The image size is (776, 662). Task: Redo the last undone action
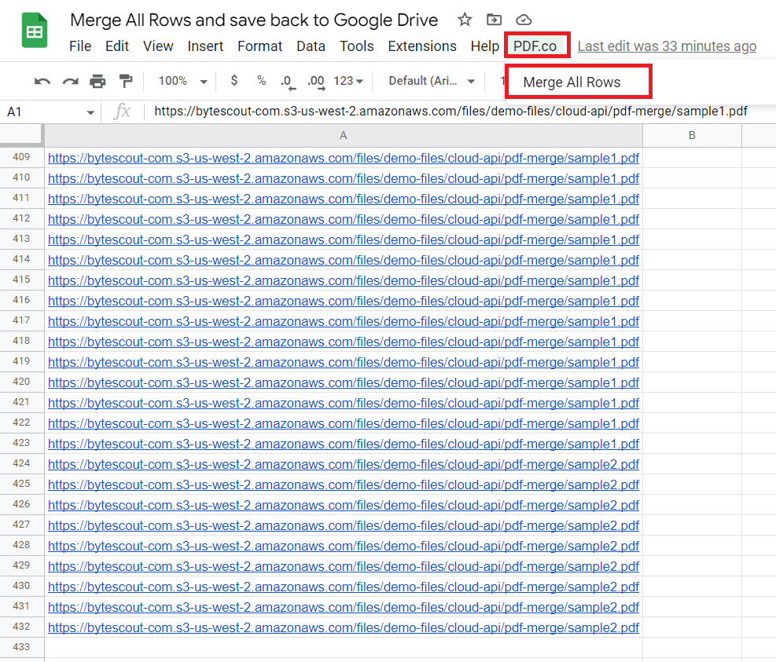point(70,81)
